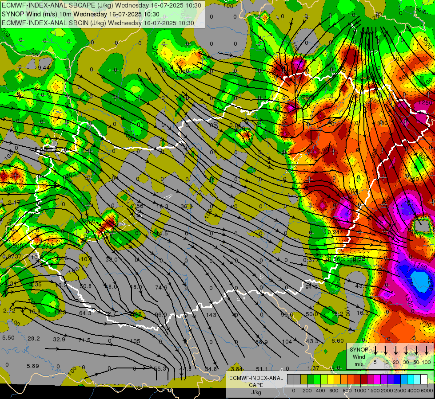Click the map value 6.60
Screen dimensions: 435x399
338,341
